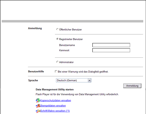Click the warning dialog checkbox label text

[x=83, y=72]
